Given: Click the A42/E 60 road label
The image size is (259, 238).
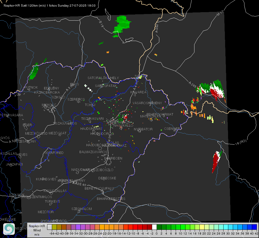Looking at the screenshot, I should click(79, 184).
